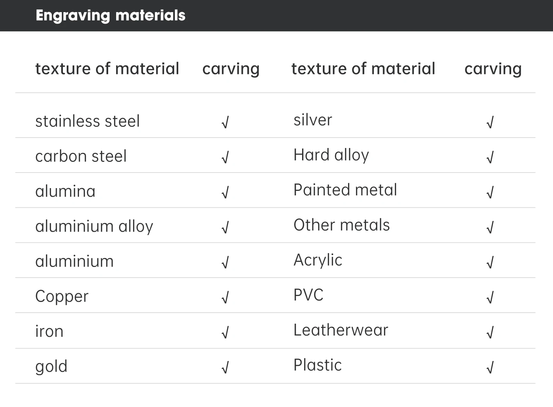Click the checkmark in the carbon steel row

[x=225, y=158]
